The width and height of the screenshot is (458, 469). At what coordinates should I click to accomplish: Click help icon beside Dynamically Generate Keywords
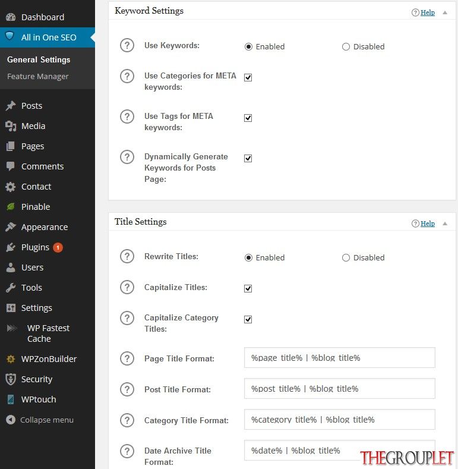click(x=127, y=157)
